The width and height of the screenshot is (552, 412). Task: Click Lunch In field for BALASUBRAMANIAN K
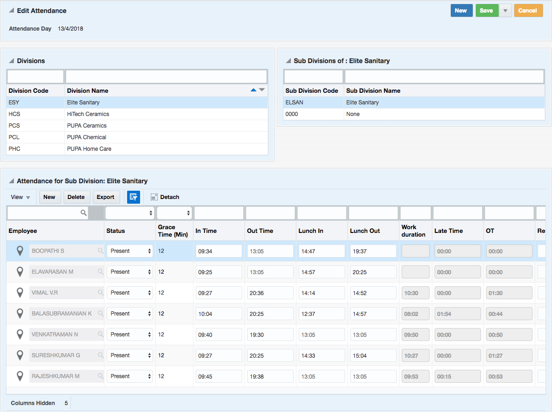pos(322,313)
